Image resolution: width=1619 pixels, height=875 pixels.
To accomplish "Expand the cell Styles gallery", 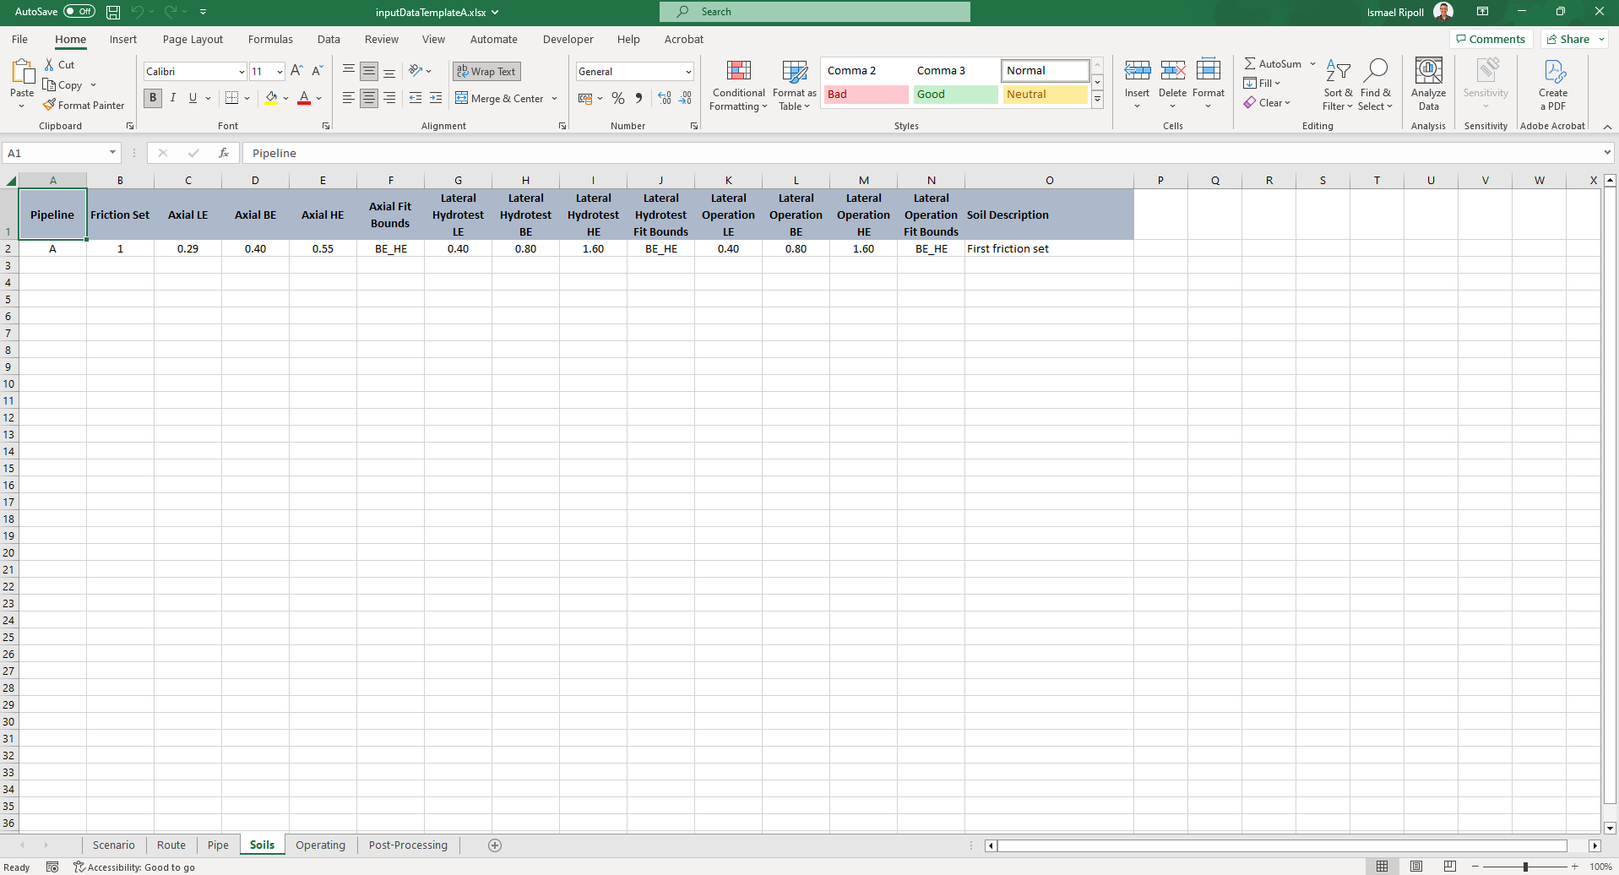I will 1097,100.
